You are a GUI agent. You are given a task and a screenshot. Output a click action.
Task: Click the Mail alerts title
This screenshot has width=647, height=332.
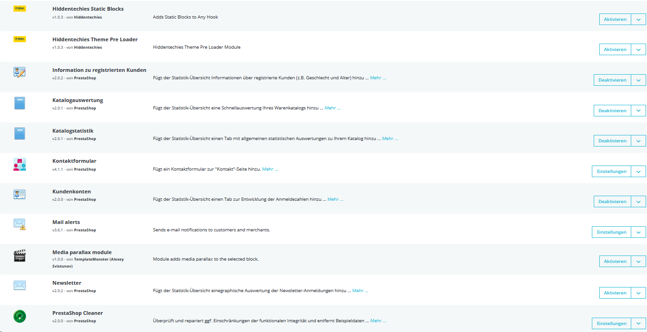pos(66,222)
